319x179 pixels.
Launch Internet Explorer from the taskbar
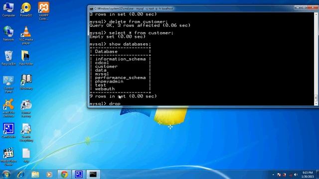point(21,175)
